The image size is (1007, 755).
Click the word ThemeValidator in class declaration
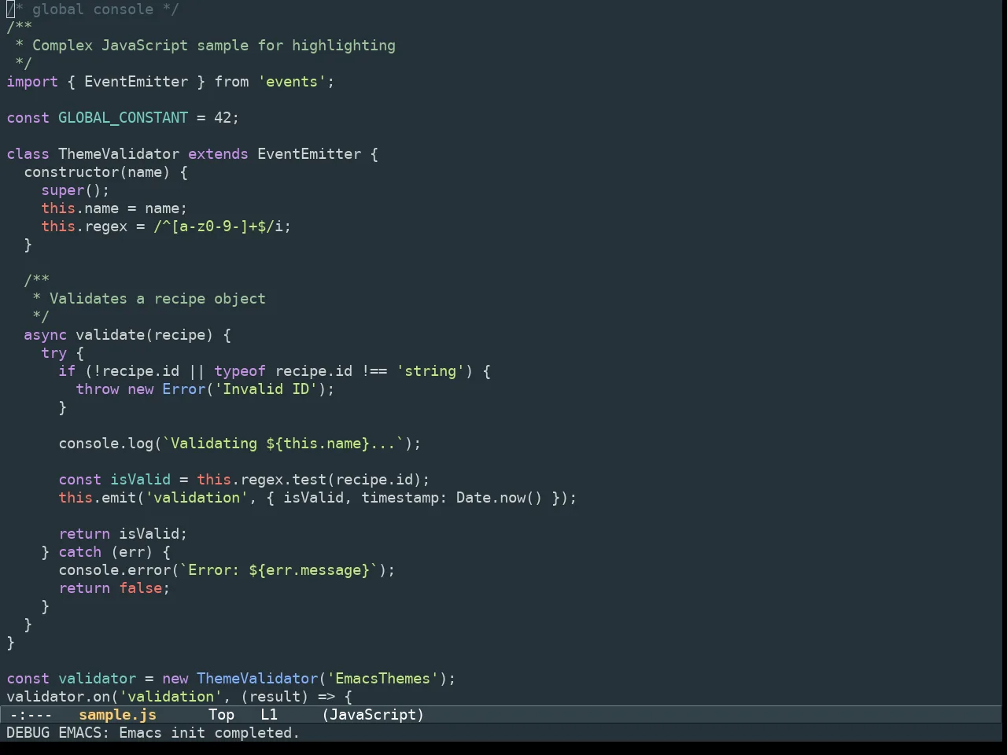pos(119,154)
